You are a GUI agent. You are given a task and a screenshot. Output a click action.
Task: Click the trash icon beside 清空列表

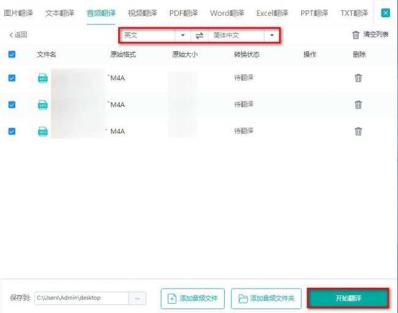click(356, 35)
